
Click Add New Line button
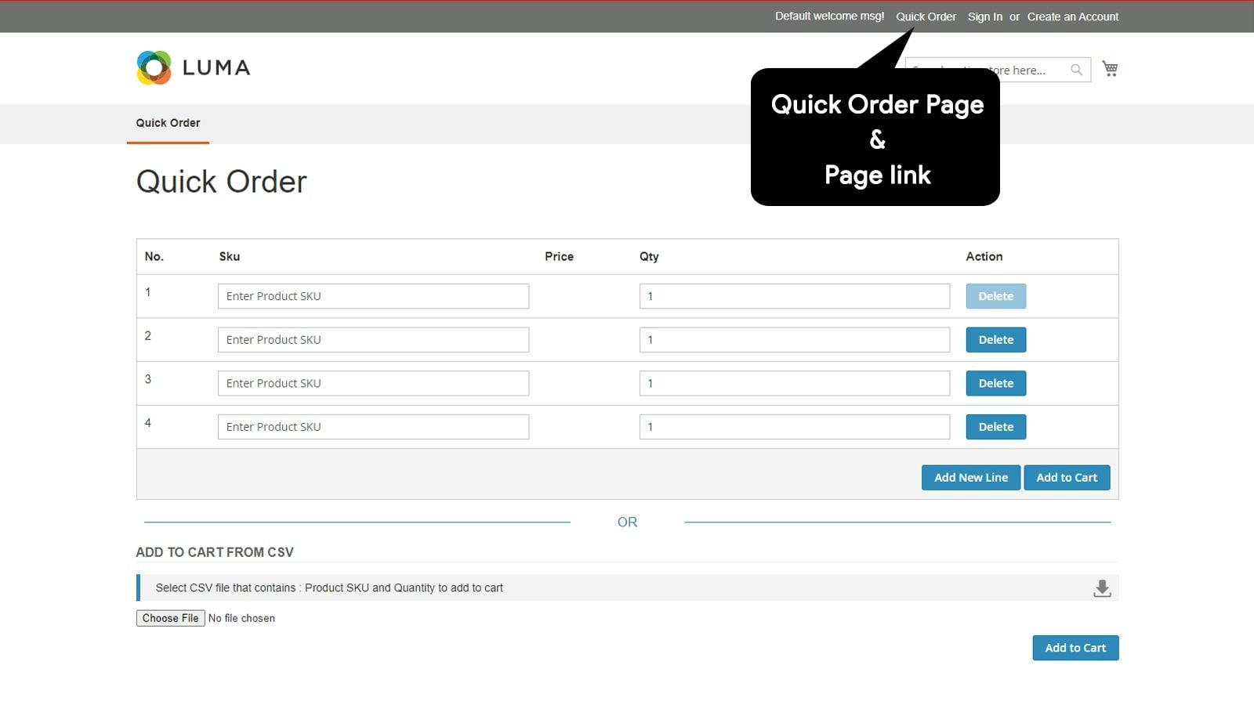[971, 478]
